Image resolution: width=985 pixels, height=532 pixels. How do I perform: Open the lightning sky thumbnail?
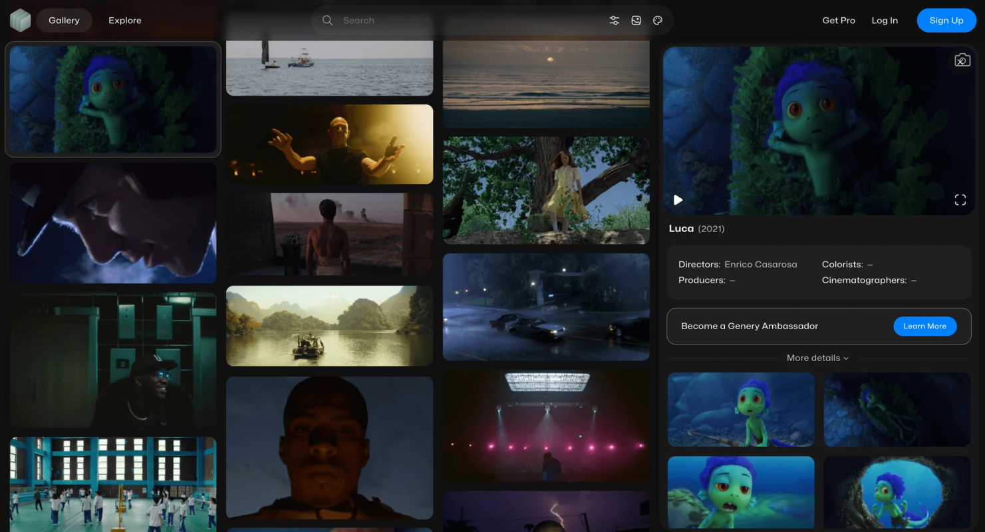point(546,511)
